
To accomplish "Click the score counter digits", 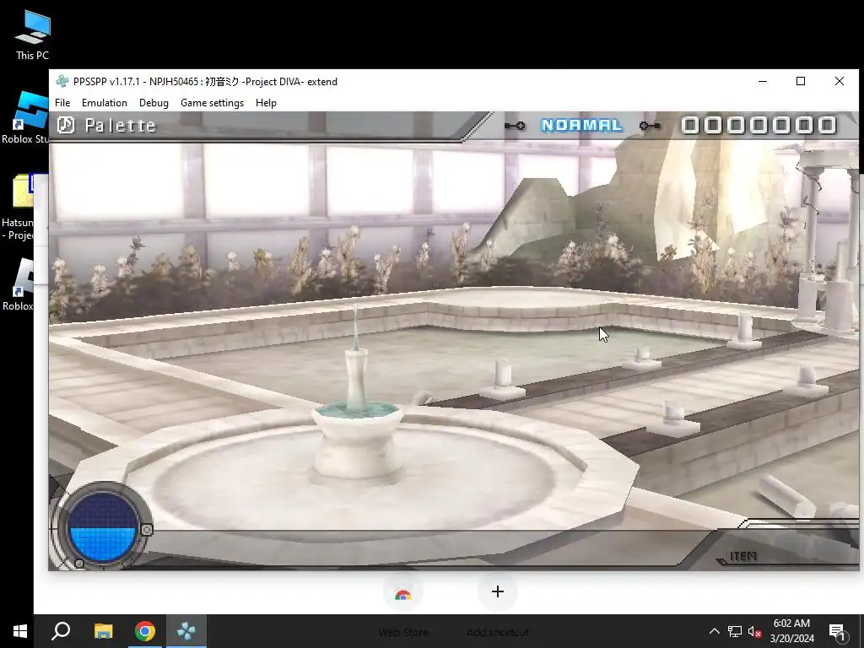I will tap(759, 125).
